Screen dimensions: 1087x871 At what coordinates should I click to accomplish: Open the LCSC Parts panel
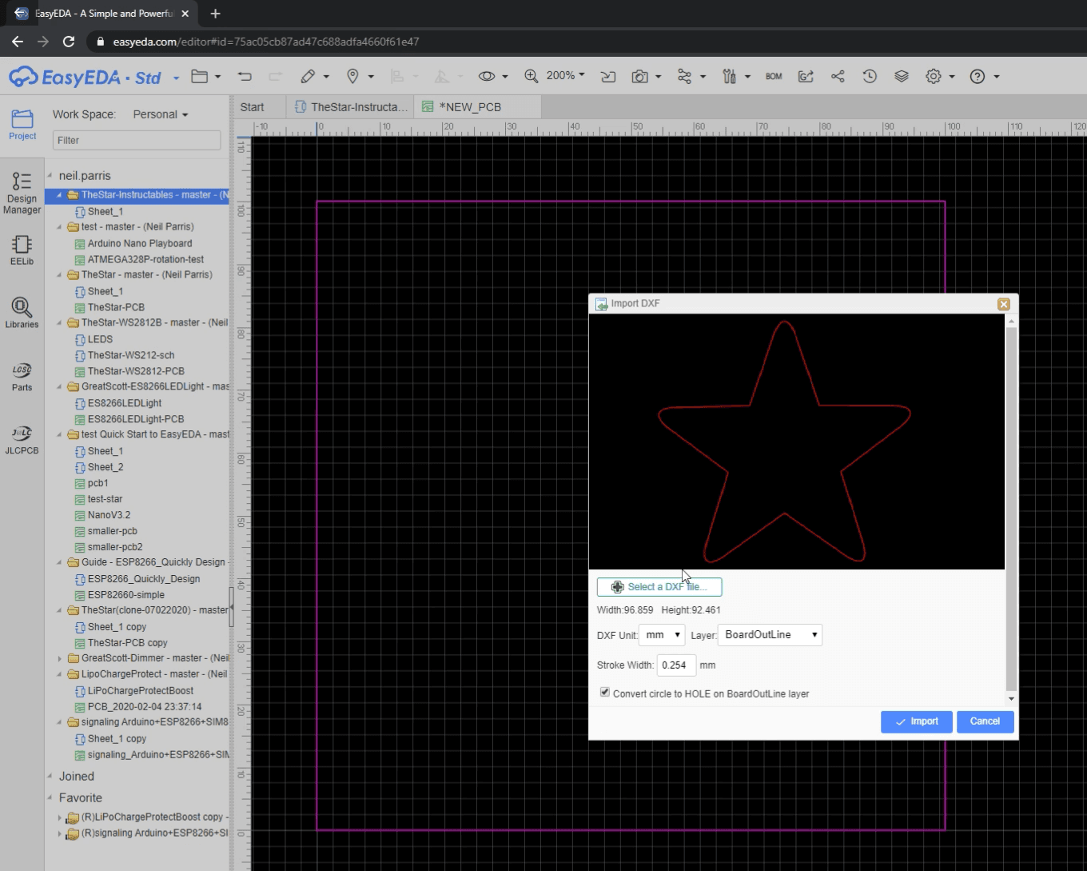(x=22, y=374)
